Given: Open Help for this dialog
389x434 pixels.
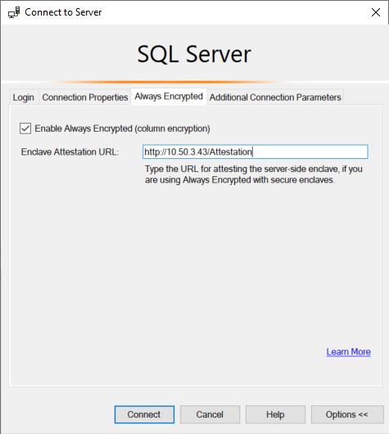Looking at the screenshot, I should coord(275,414).
